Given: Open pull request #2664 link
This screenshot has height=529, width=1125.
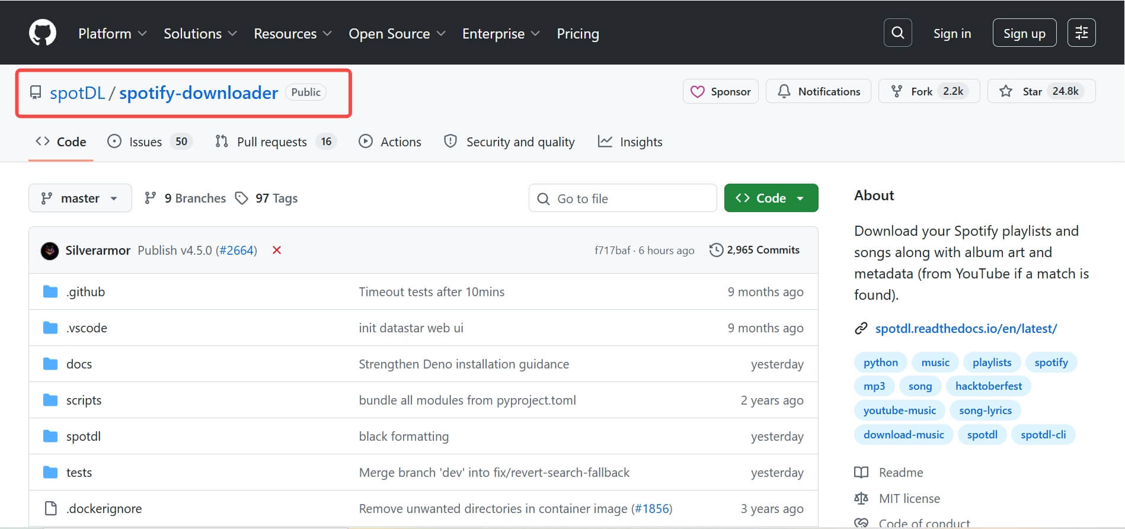Looking at the screenshot, I should click(x=236, y=250).
